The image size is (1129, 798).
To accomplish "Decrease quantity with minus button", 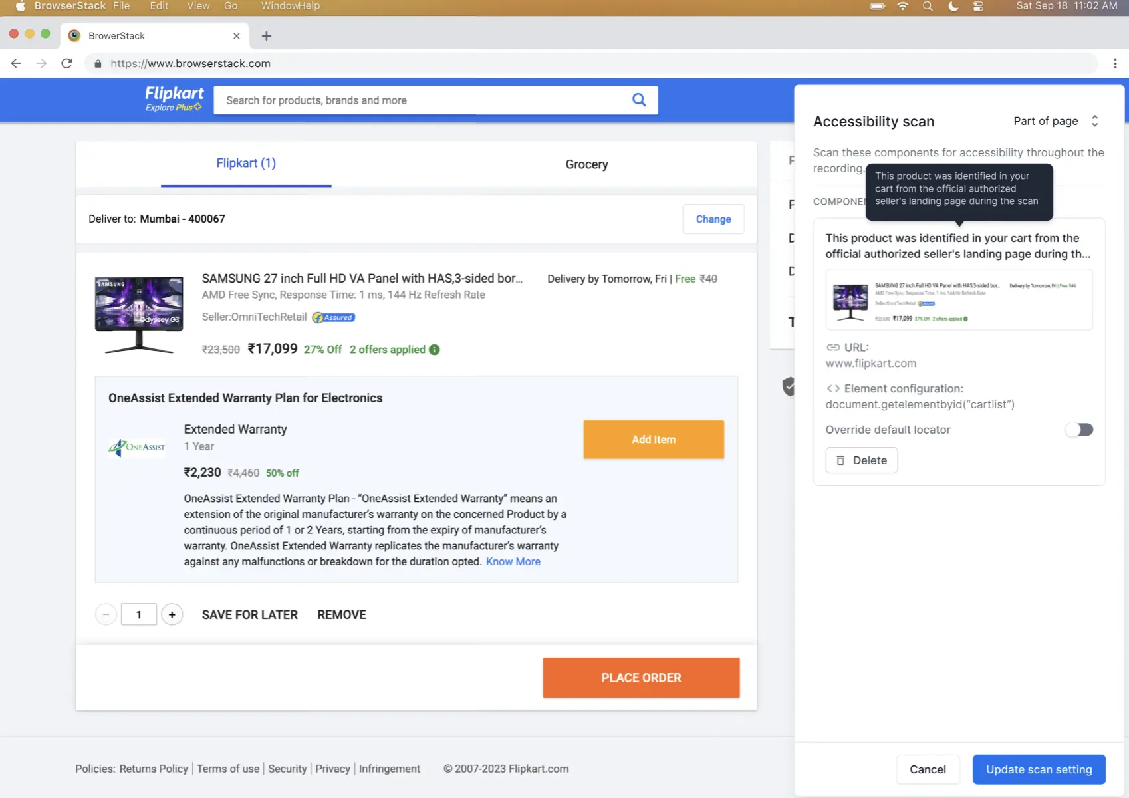I will tap(106, 615).
